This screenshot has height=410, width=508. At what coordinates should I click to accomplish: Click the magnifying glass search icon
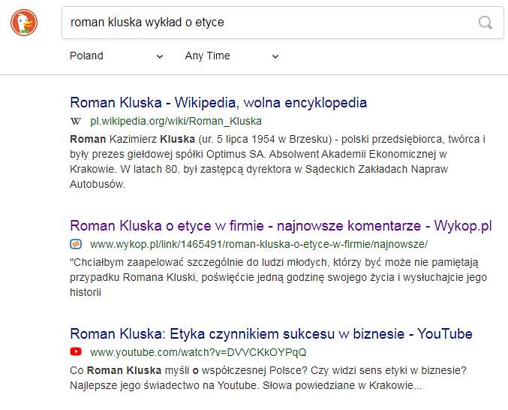(x=485, y=23)
